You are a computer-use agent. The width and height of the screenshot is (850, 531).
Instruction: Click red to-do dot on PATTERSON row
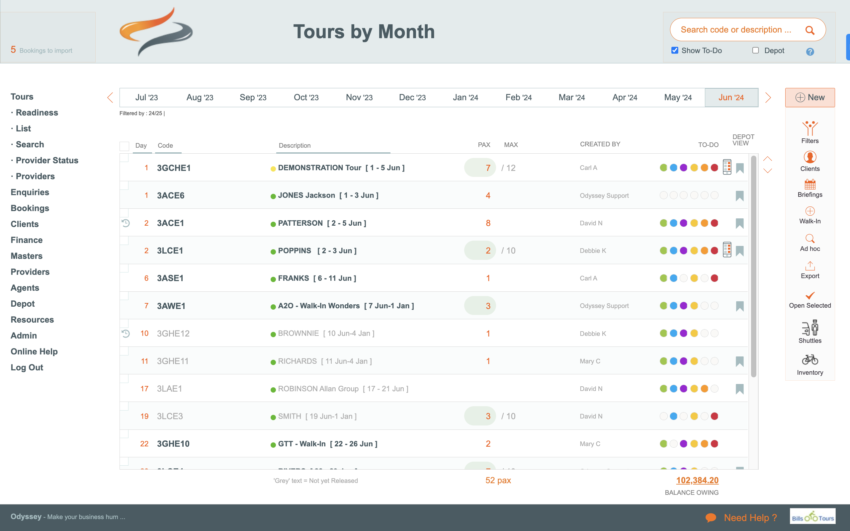click(x=715, y=223)
